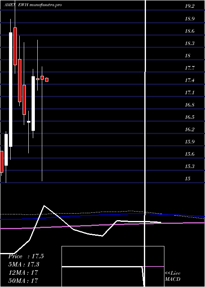The image size is (205, 287).
Task: Select the small last red candlestick
Action: [x=47, y=80]
